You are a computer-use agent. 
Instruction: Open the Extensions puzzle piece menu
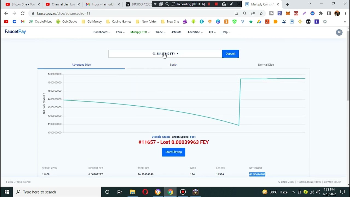coord(321,13)
